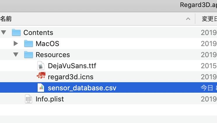Click the Contents folder icon
This screenshot has width=217, height=123.
pyautogui.click(x=16, y=32)
